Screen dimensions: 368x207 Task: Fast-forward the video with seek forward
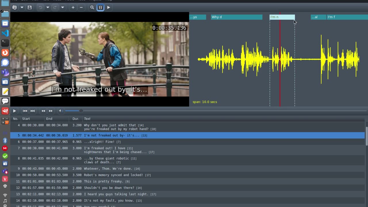point(51,111)
